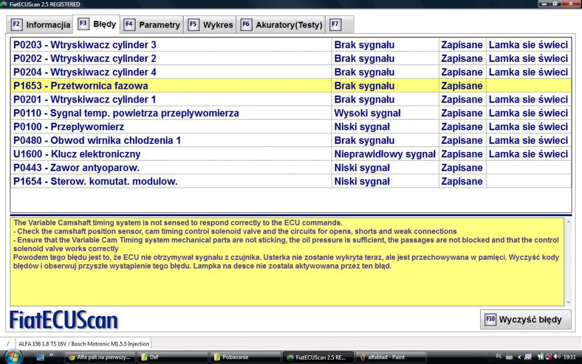Select error U1600 - Klucz elektroniczny
582x364 pixels.
pyautogui.click(x=290, y=154)
